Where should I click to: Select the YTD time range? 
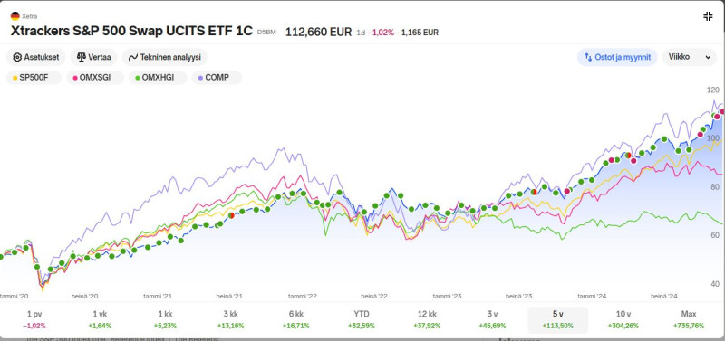pos(362,320)
